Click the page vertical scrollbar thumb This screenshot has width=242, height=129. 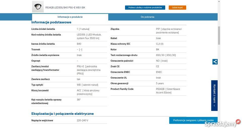219,36
